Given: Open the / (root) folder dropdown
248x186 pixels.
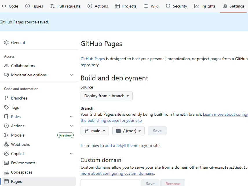Looking at the screenshot, I should (x=128, y=131).
